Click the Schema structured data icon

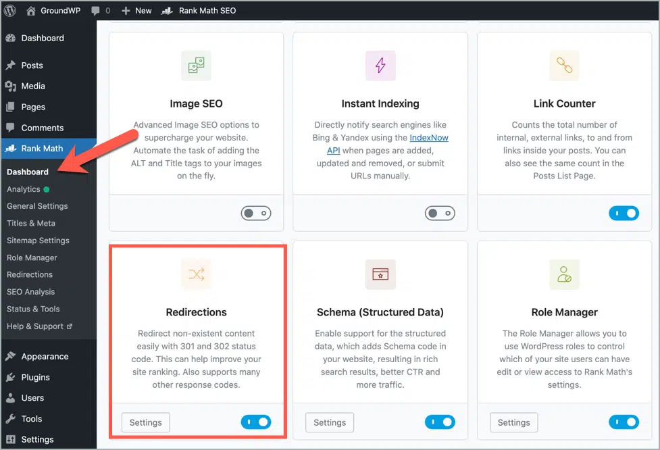point(380,274)
